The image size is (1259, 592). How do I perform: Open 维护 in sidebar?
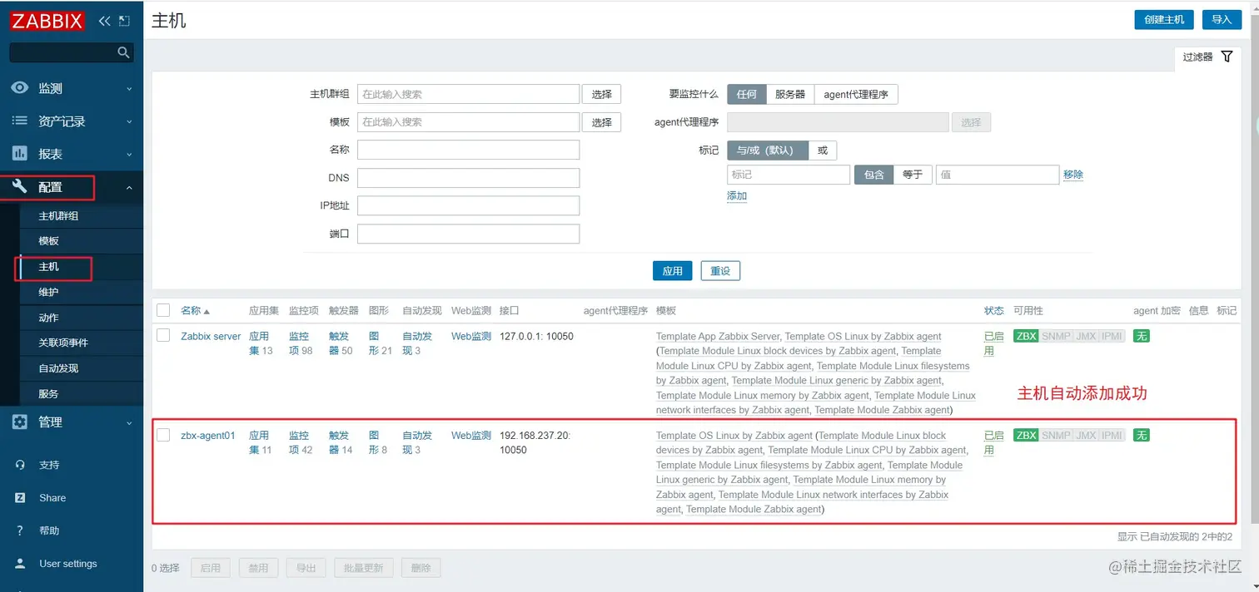pyautogui.click(x=48, y=293)
